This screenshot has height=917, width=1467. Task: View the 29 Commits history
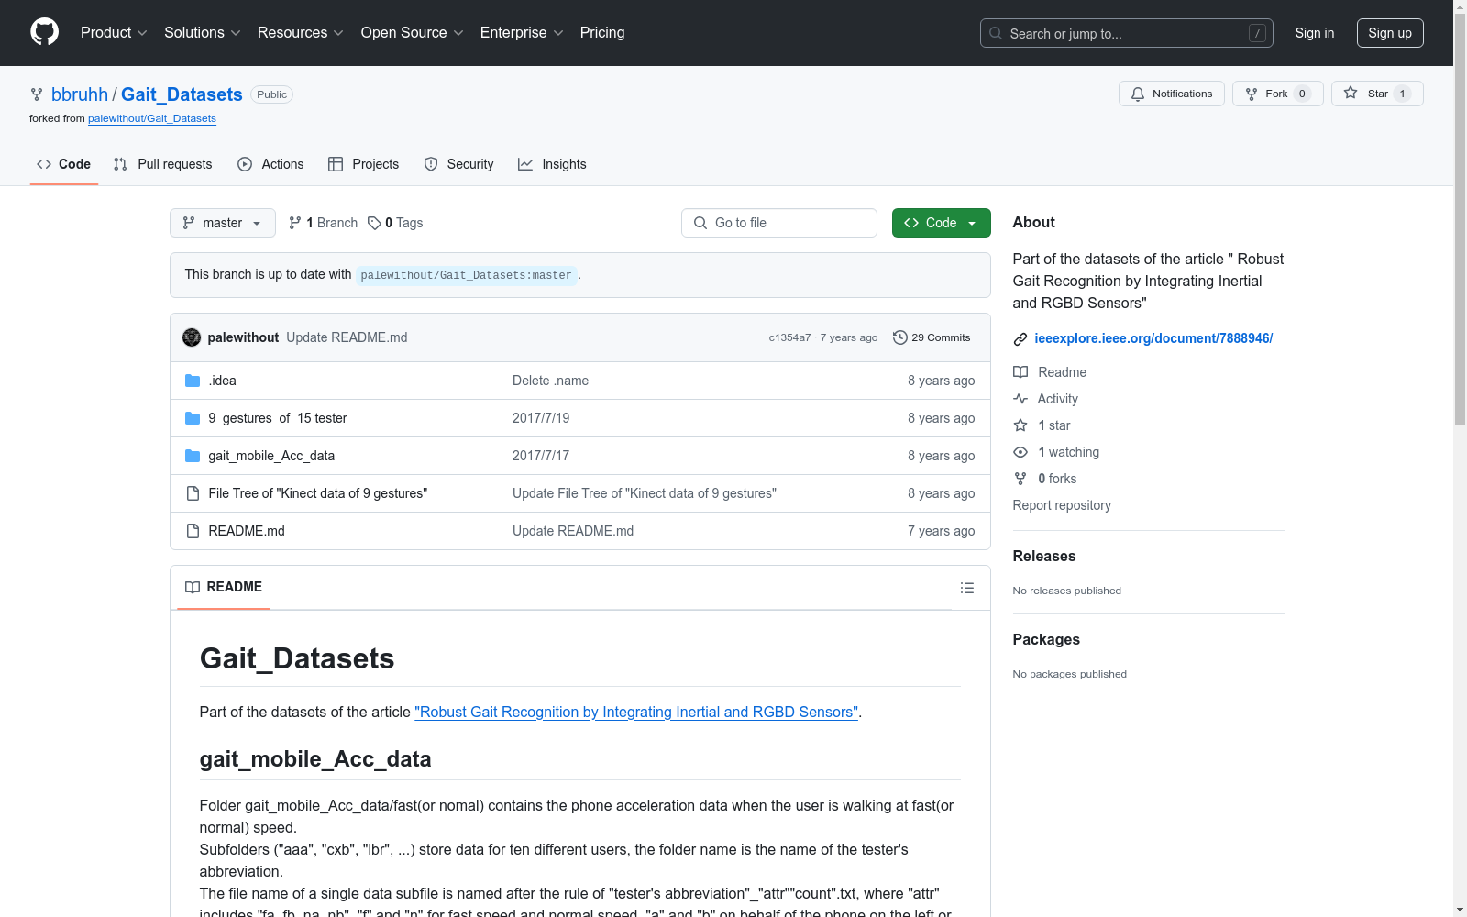(x=932, y=337)
